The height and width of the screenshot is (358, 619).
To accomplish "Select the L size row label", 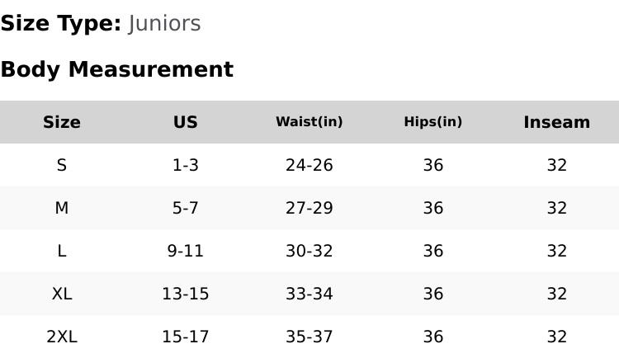I will pos(62,251).
